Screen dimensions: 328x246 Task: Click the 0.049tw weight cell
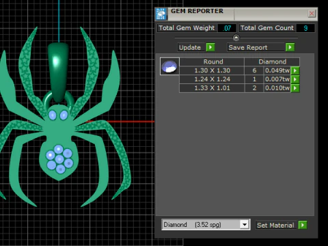tap(277, 70)
